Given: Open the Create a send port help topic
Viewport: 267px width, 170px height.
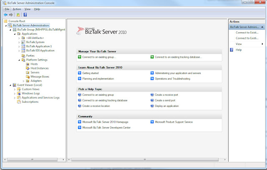Looking at the screenshot, I should pyautogui.click(x=165, y=100).
